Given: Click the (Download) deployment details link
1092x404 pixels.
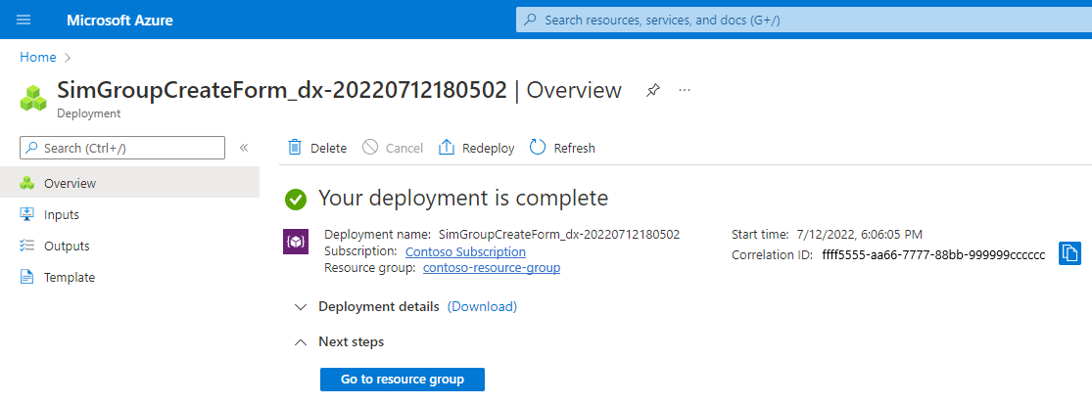Looking at the screenshot, I should [482, 306].
